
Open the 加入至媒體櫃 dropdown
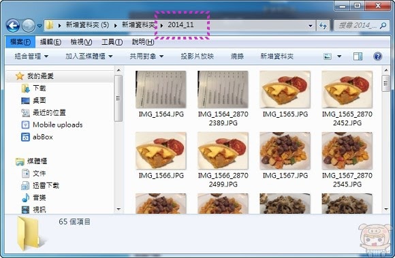pyautogui.click(x=89, y=57)
